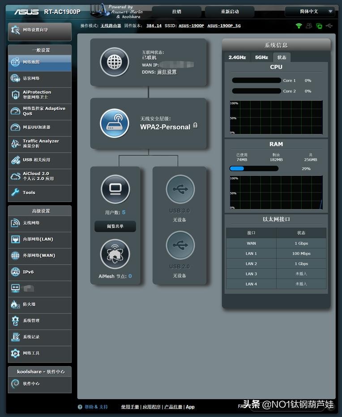Screen dimensions: 342x417
Task: Click the Core 2 CPU usage bar
Action: point(256,91)
